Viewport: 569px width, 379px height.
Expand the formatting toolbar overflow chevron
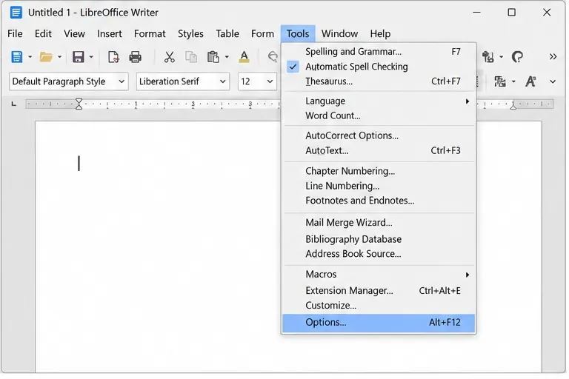(553, 81)
